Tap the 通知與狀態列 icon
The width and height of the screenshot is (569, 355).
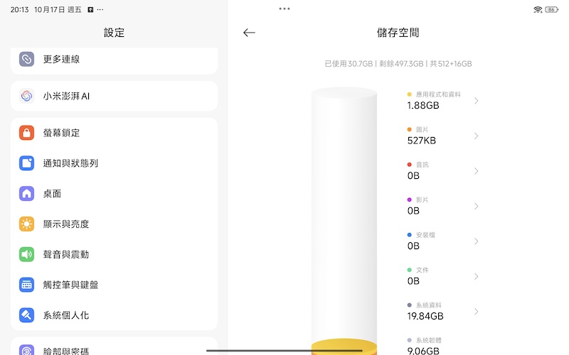pyautogui.click(x=27, y=163)
